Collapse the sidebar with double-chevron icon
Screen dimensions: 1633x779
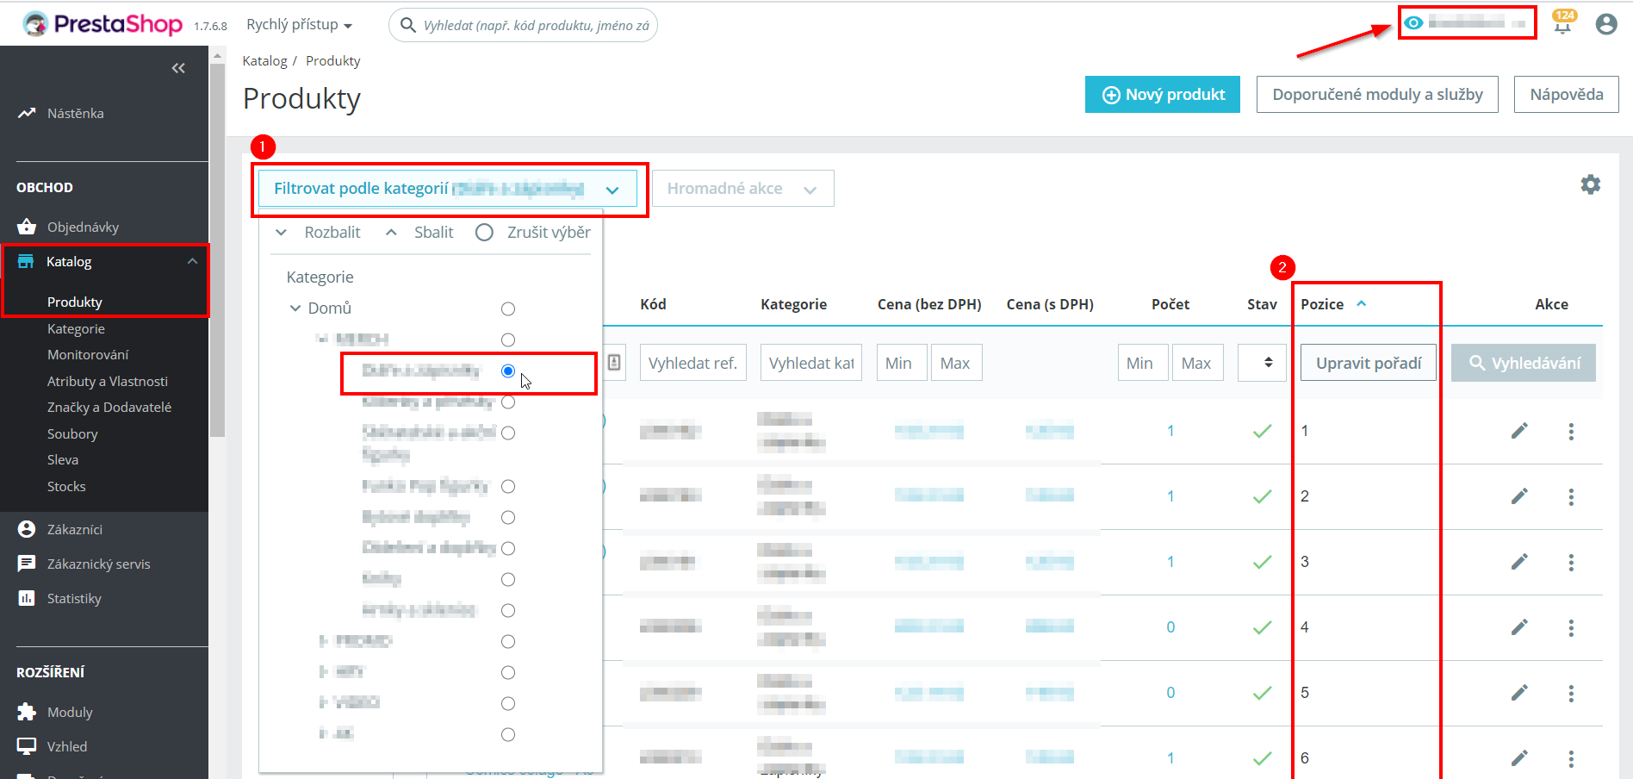[x=178, y=68]
